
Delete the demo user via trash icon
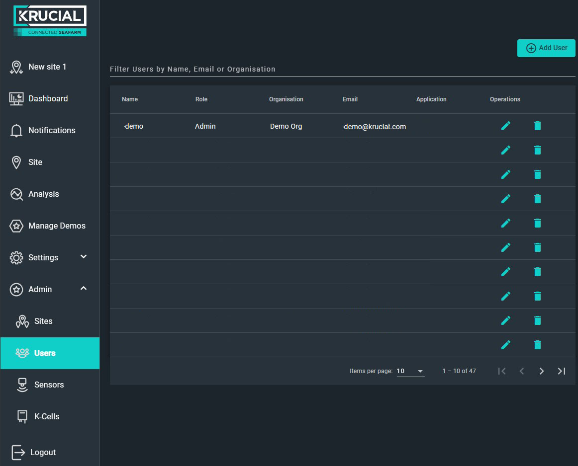(537, 126)
